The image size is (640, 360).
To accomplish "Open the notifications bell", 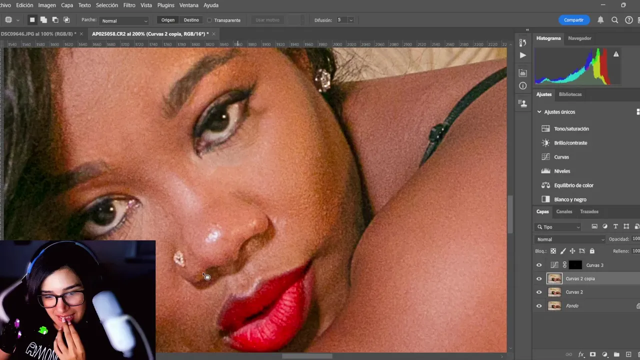I will tap(600, 20).
